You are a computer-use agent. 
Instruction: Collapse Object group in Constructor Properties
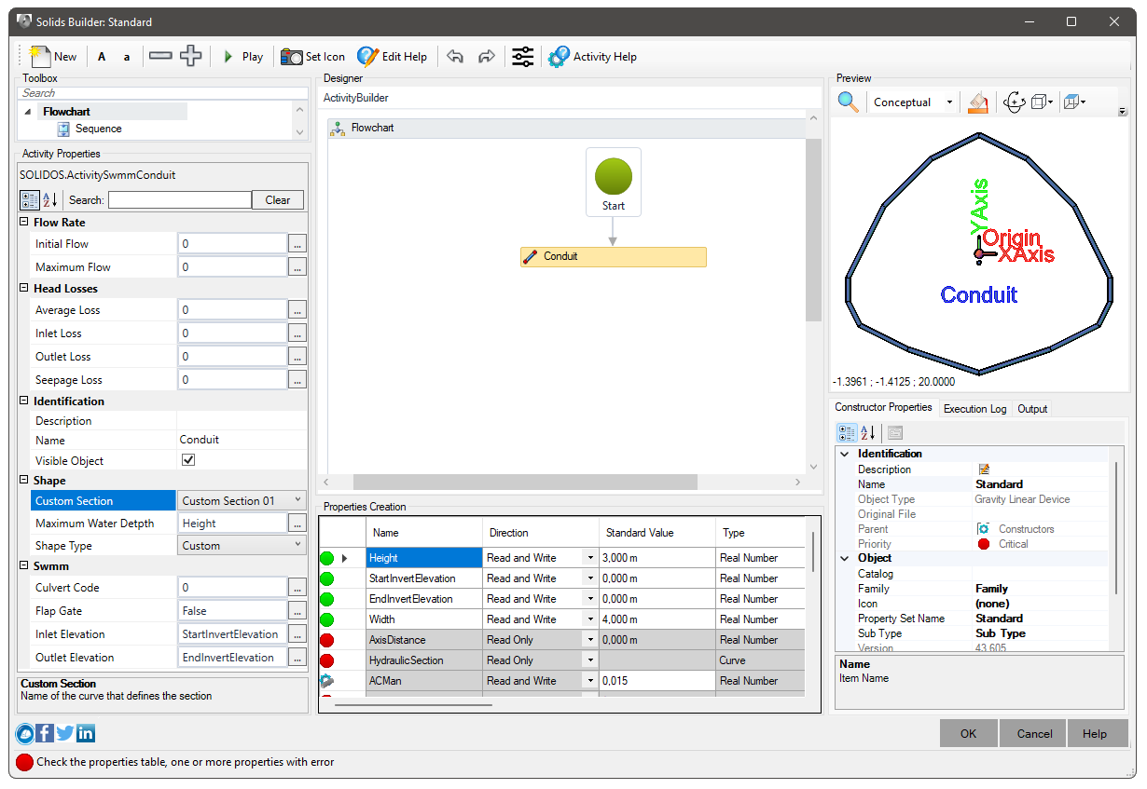click(846, 558)
